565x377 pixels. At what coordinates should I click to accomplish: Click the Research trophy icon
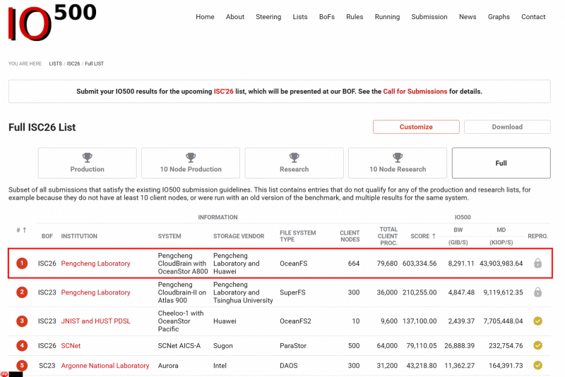click(294, 157)
